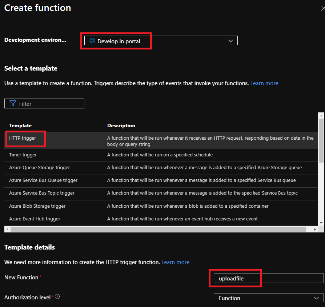Click the funnel filter icon
Viewport: 325px width, 307px height.
13,104
